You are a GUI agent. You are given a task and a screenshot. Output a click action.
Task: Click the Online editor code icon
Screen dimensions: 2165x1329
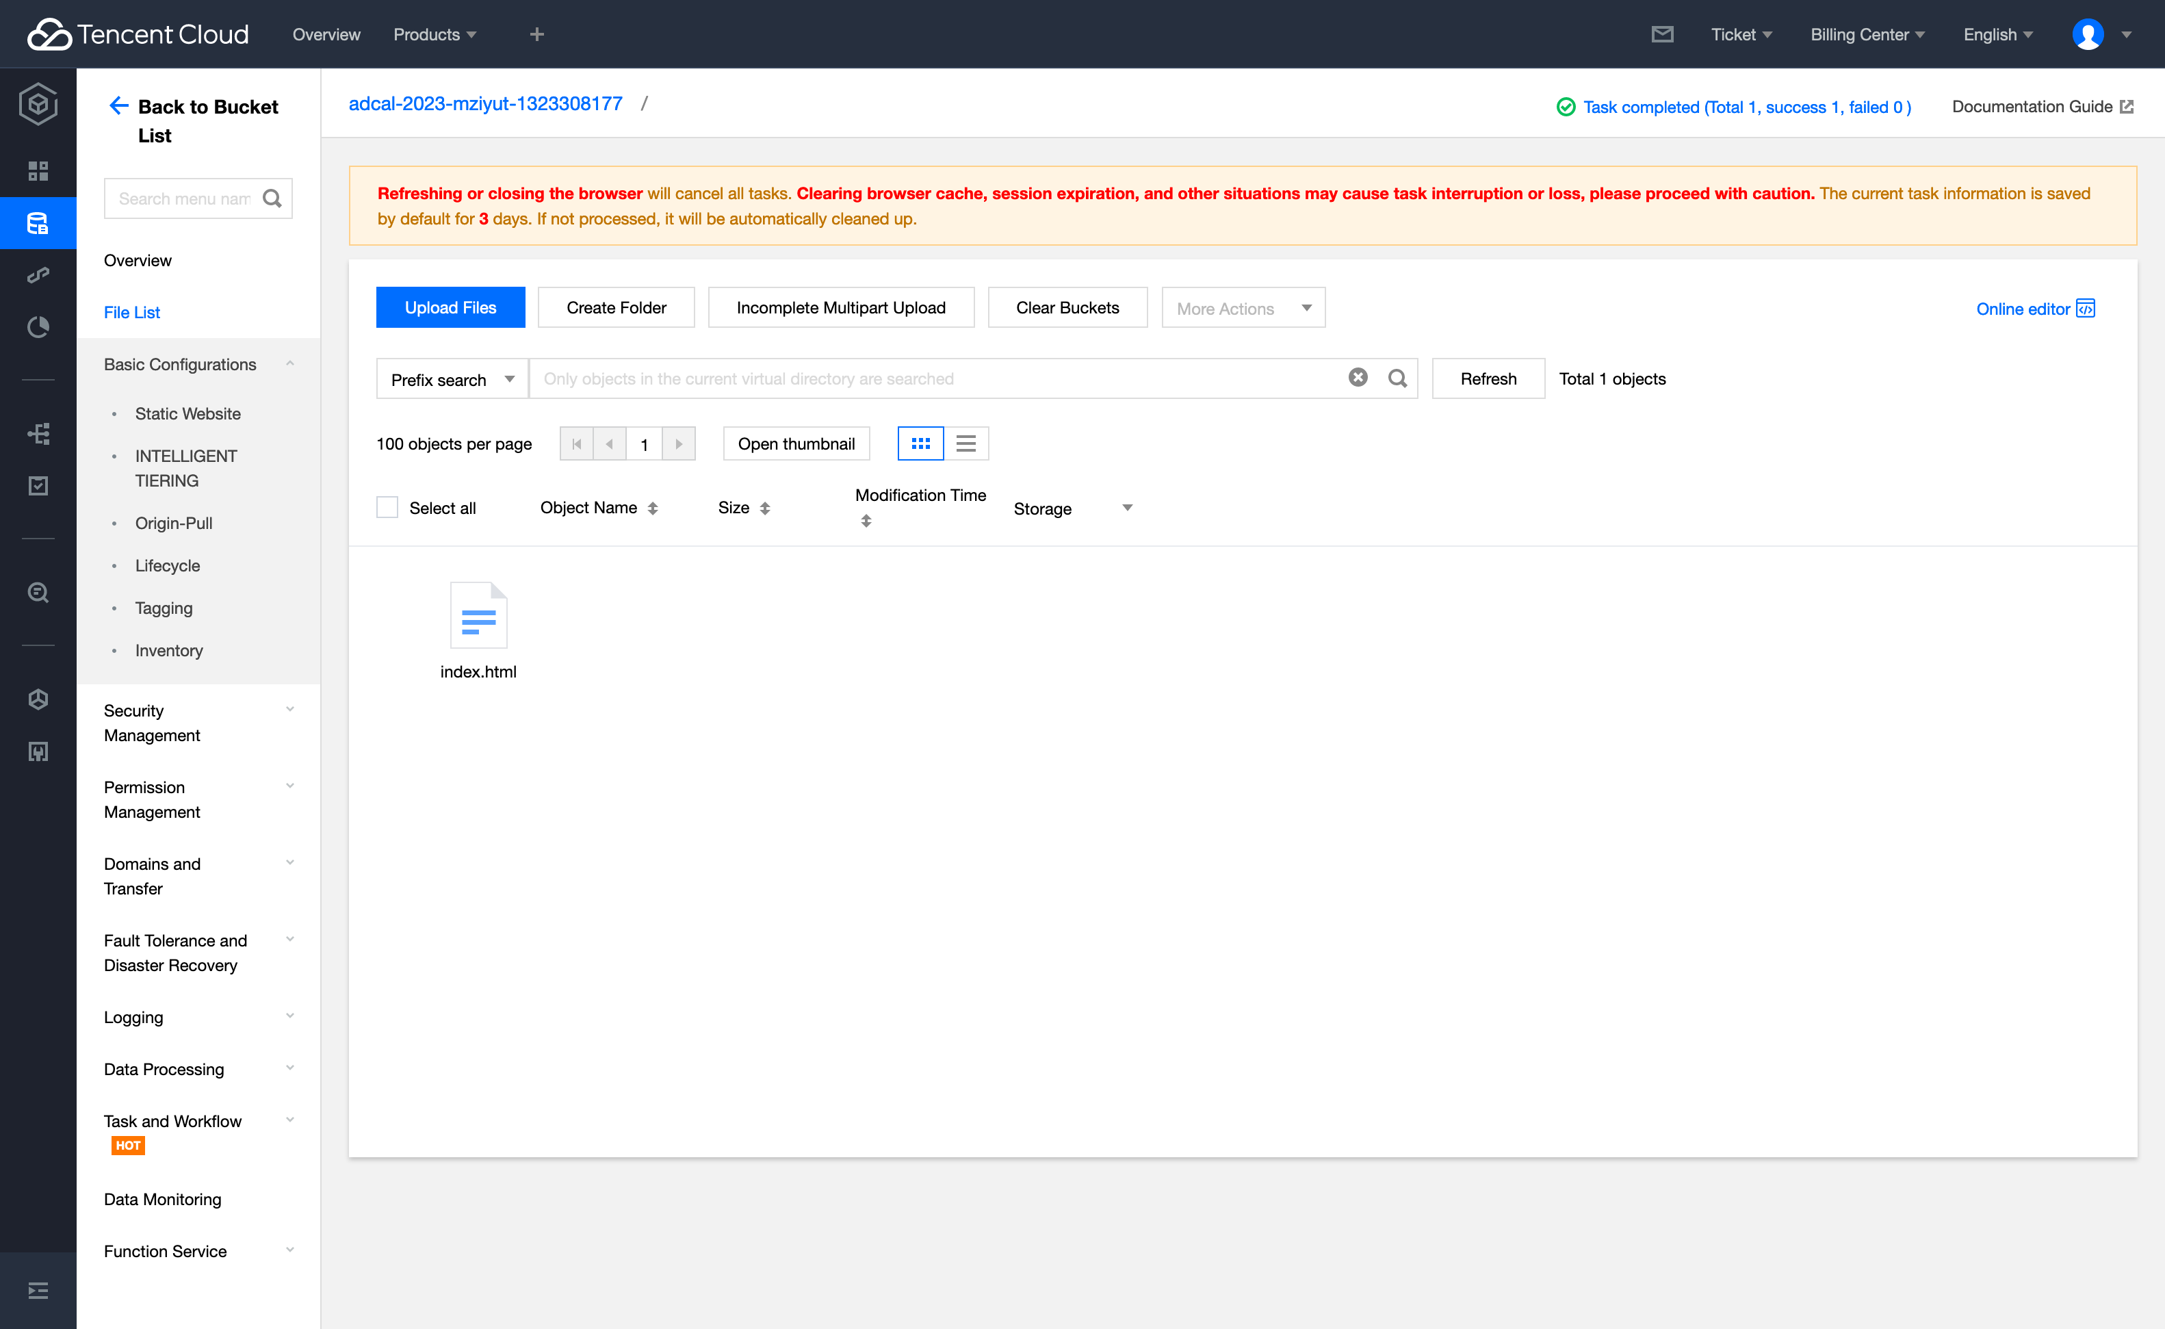tap(2085, 309)
